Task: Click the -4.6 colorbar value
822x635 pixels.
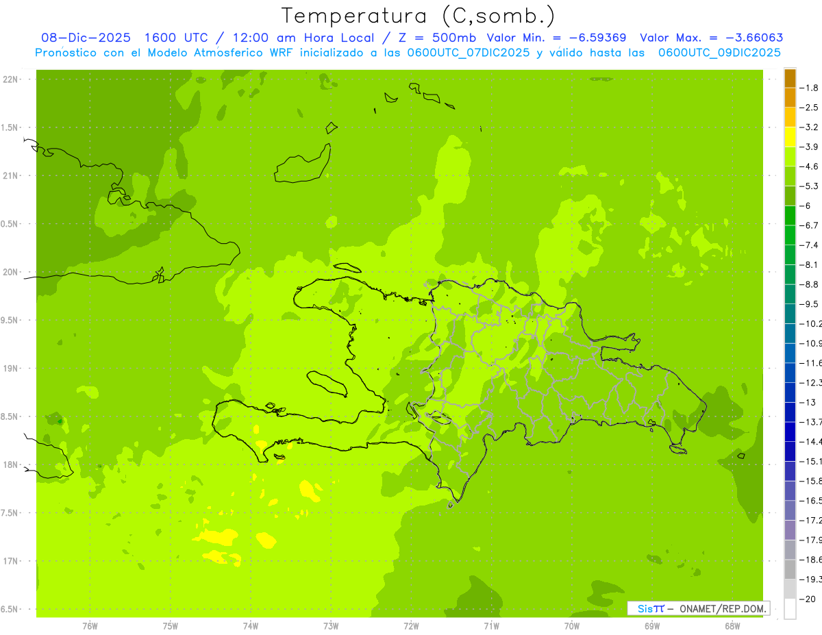Action: 809,166
